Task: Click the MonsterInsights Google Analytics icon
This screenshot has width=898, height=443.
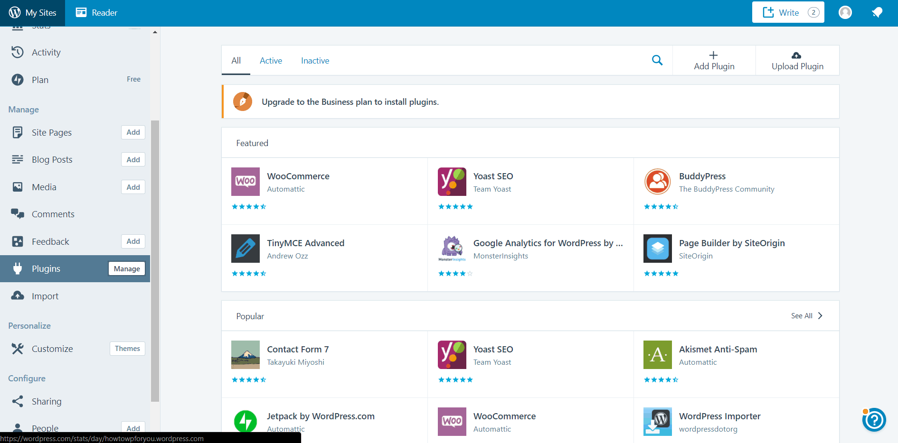Action: point(452,249)
